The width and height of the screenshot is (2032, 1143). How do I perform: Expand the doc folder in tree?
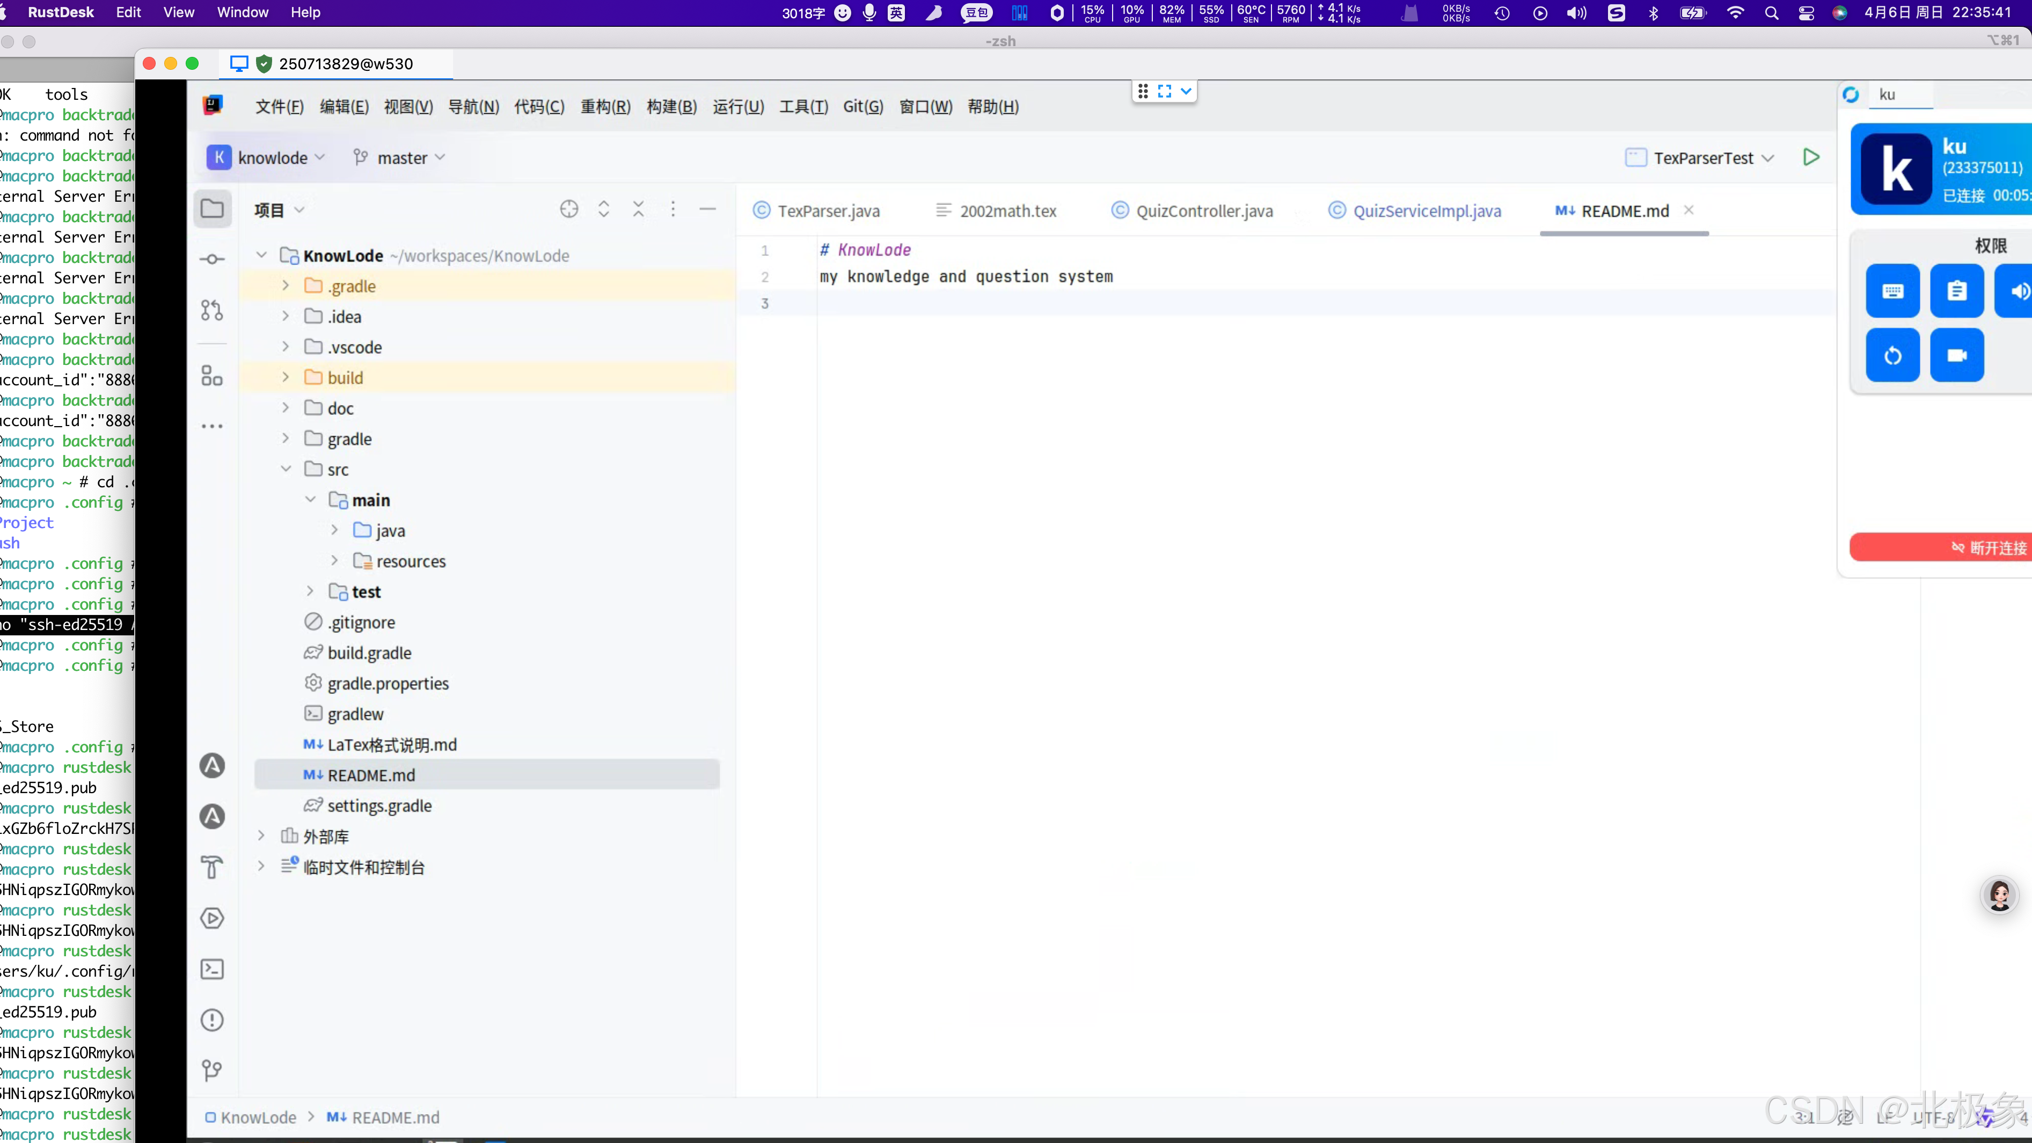286,408
